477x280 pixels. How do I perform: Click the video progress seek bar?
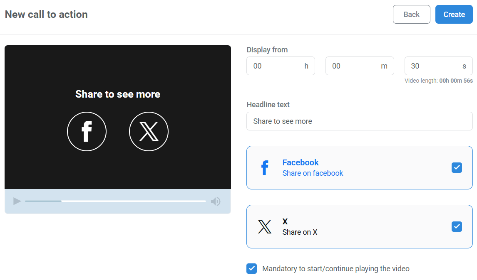(114, 201)
